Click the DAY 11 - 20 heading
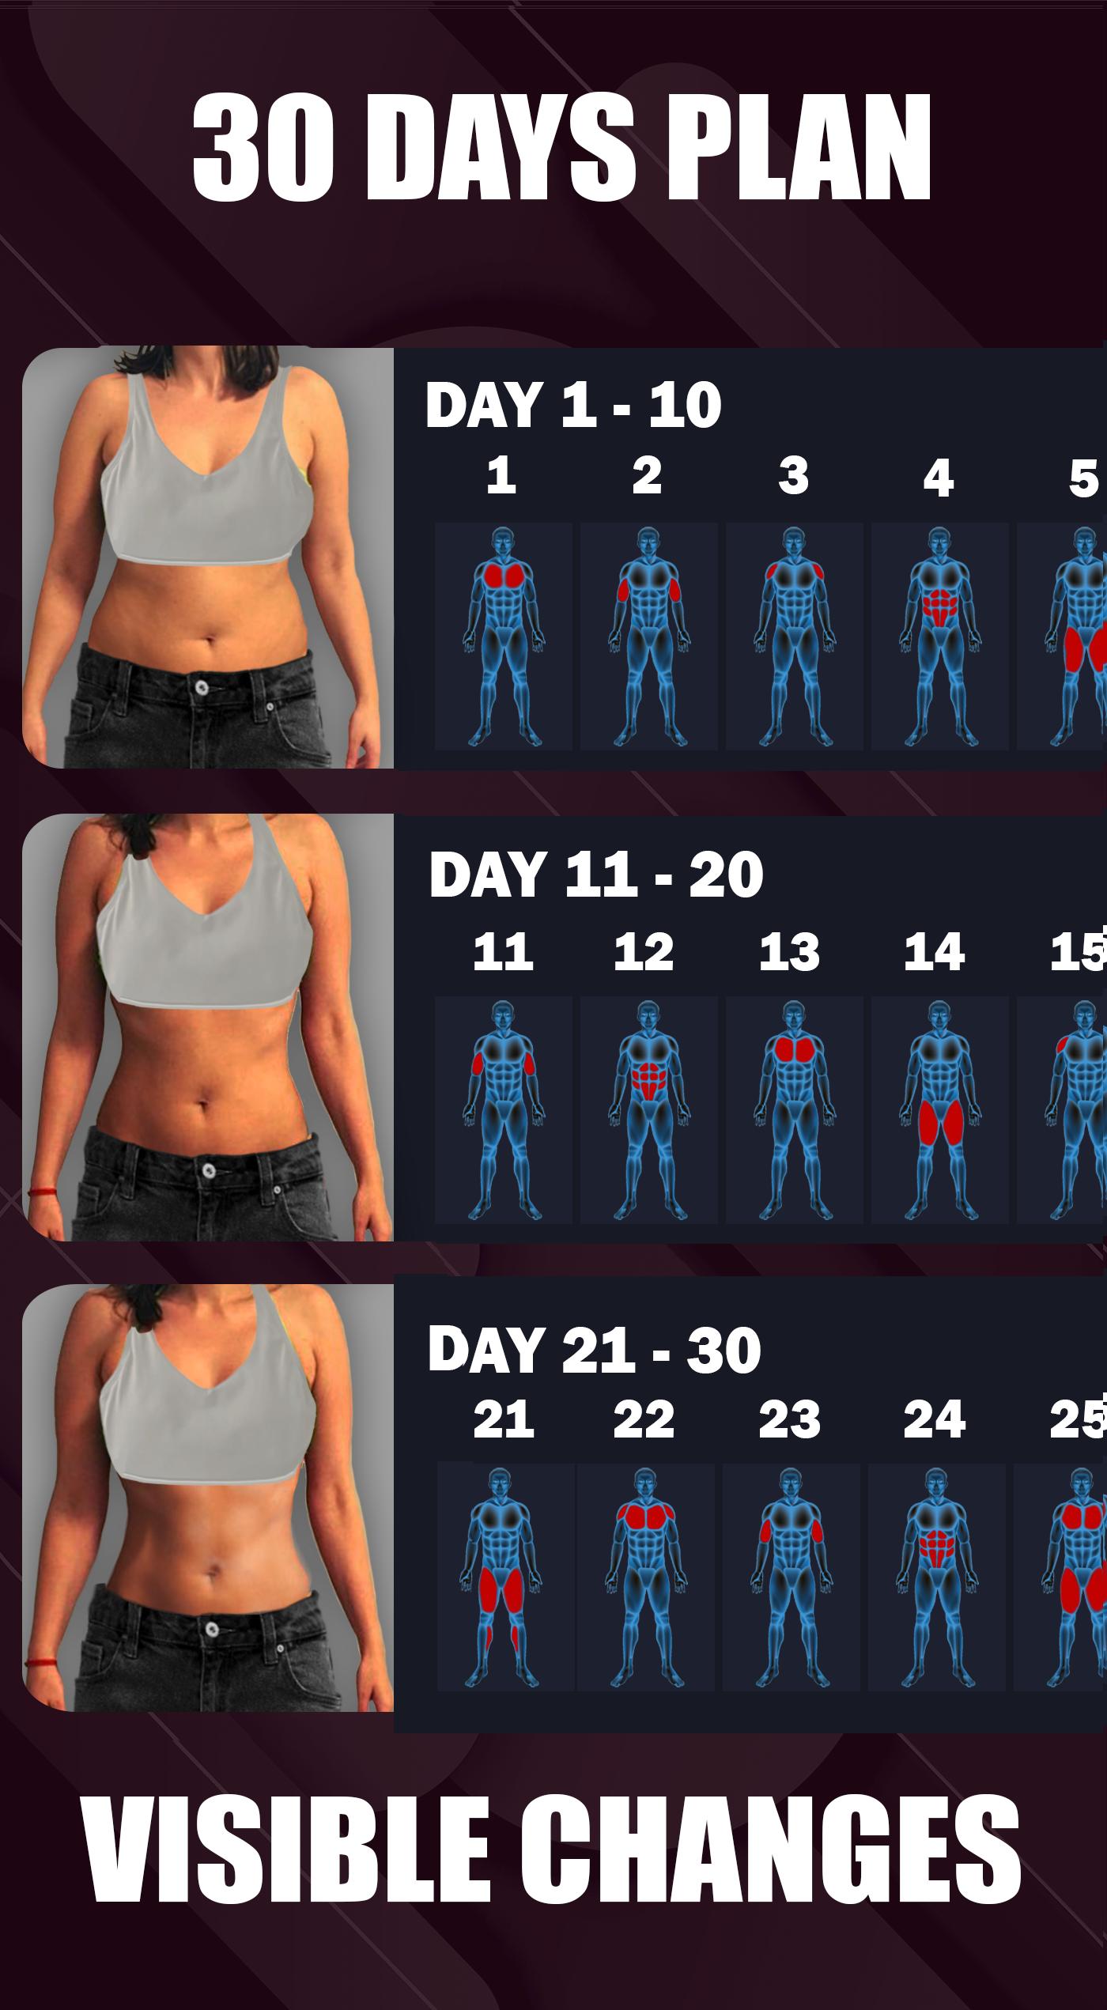This screenshot has width=1107, height=2010. 595,875
